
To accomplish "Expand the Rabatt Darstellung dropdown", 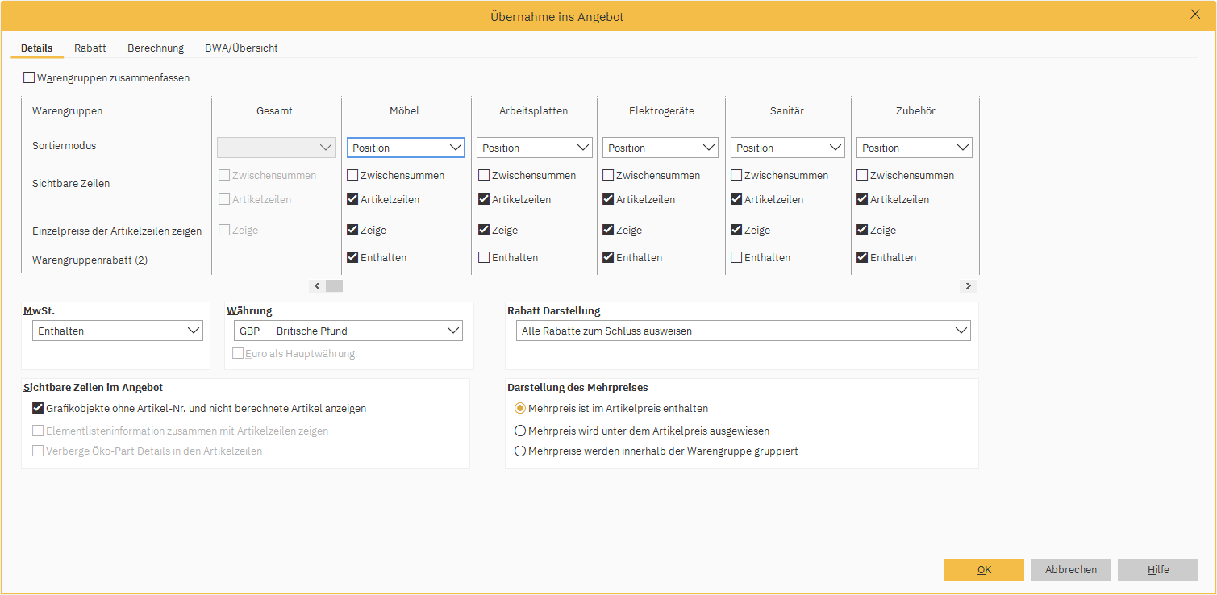I will [x=742, y=331].
